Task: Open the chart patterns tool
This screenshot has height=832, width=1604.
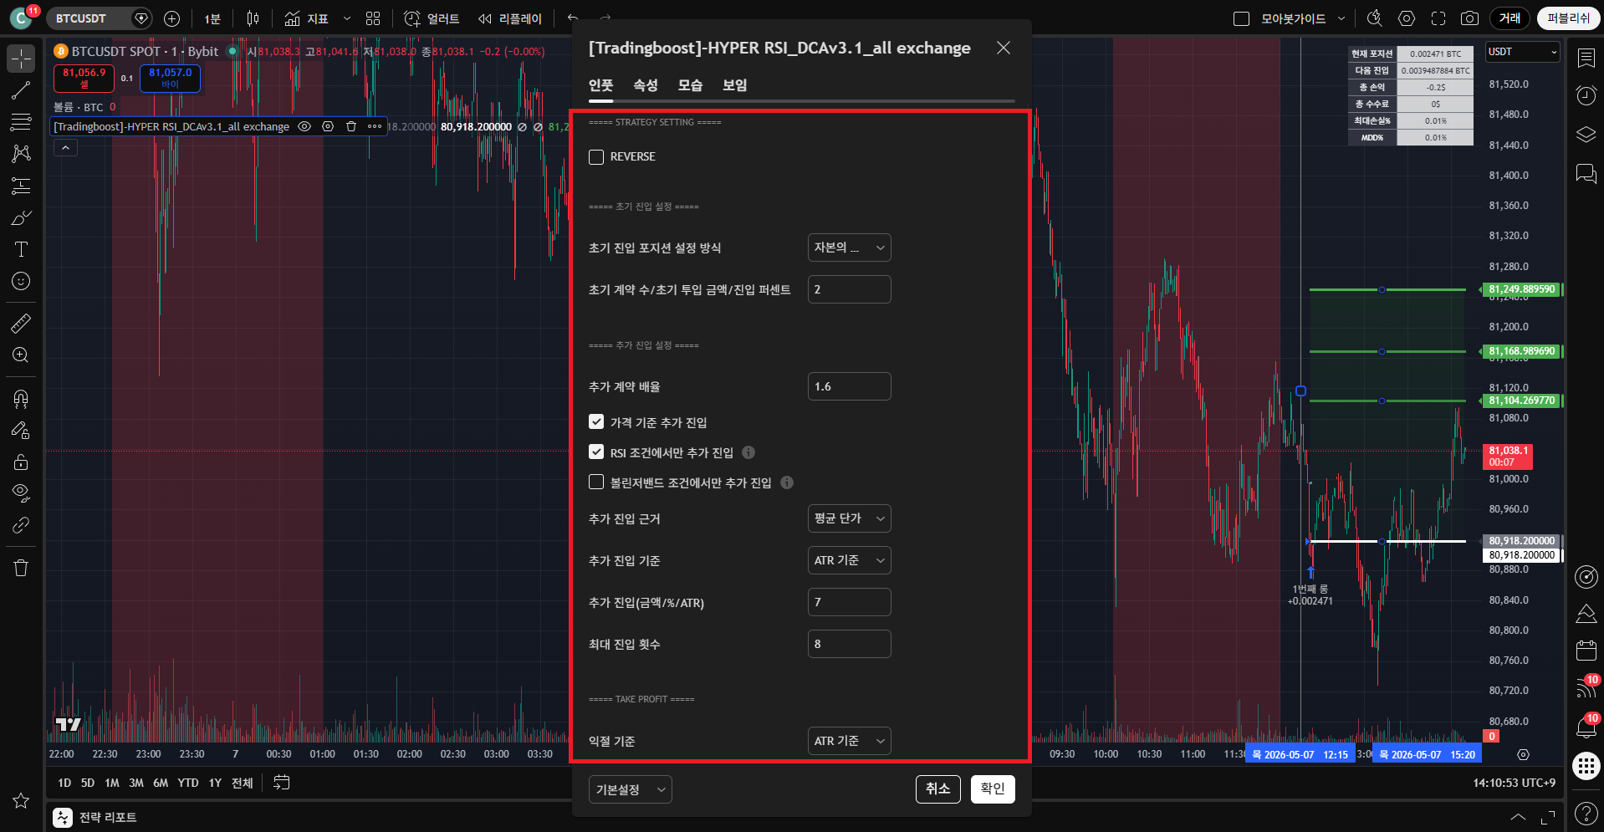Action: pyautogui.click(x=21, y=153)
